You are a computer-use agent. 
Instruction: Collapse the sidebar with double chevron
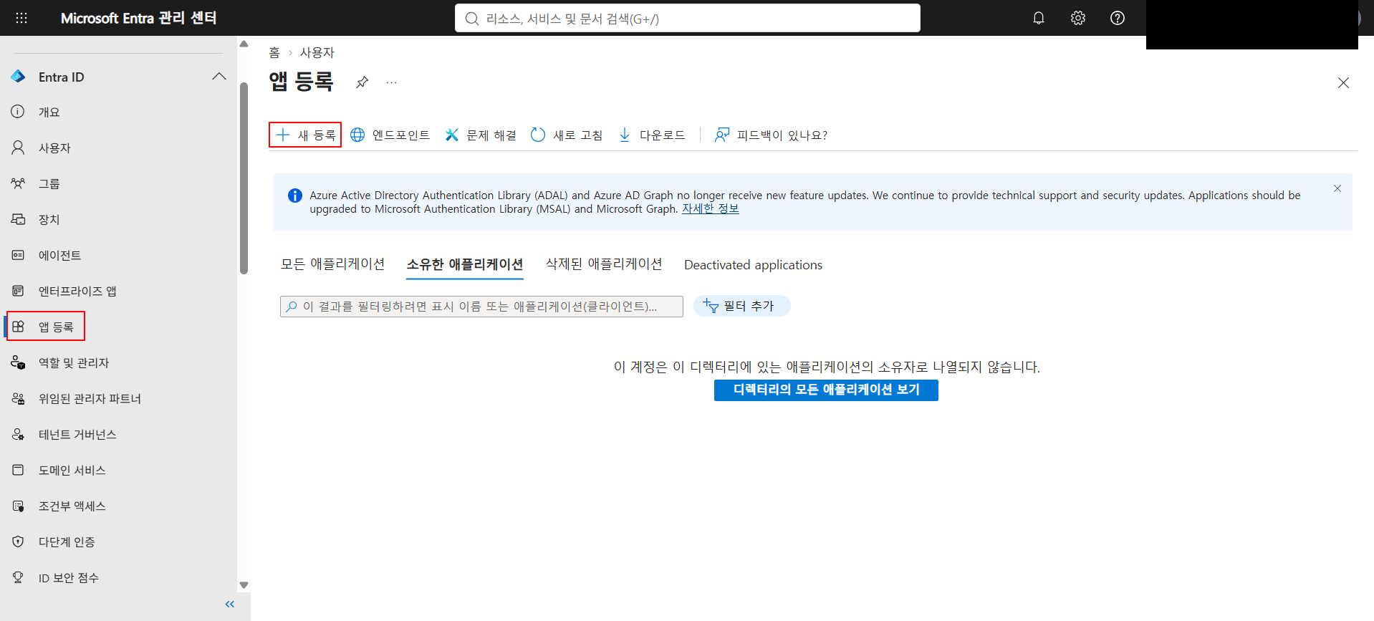230,605
